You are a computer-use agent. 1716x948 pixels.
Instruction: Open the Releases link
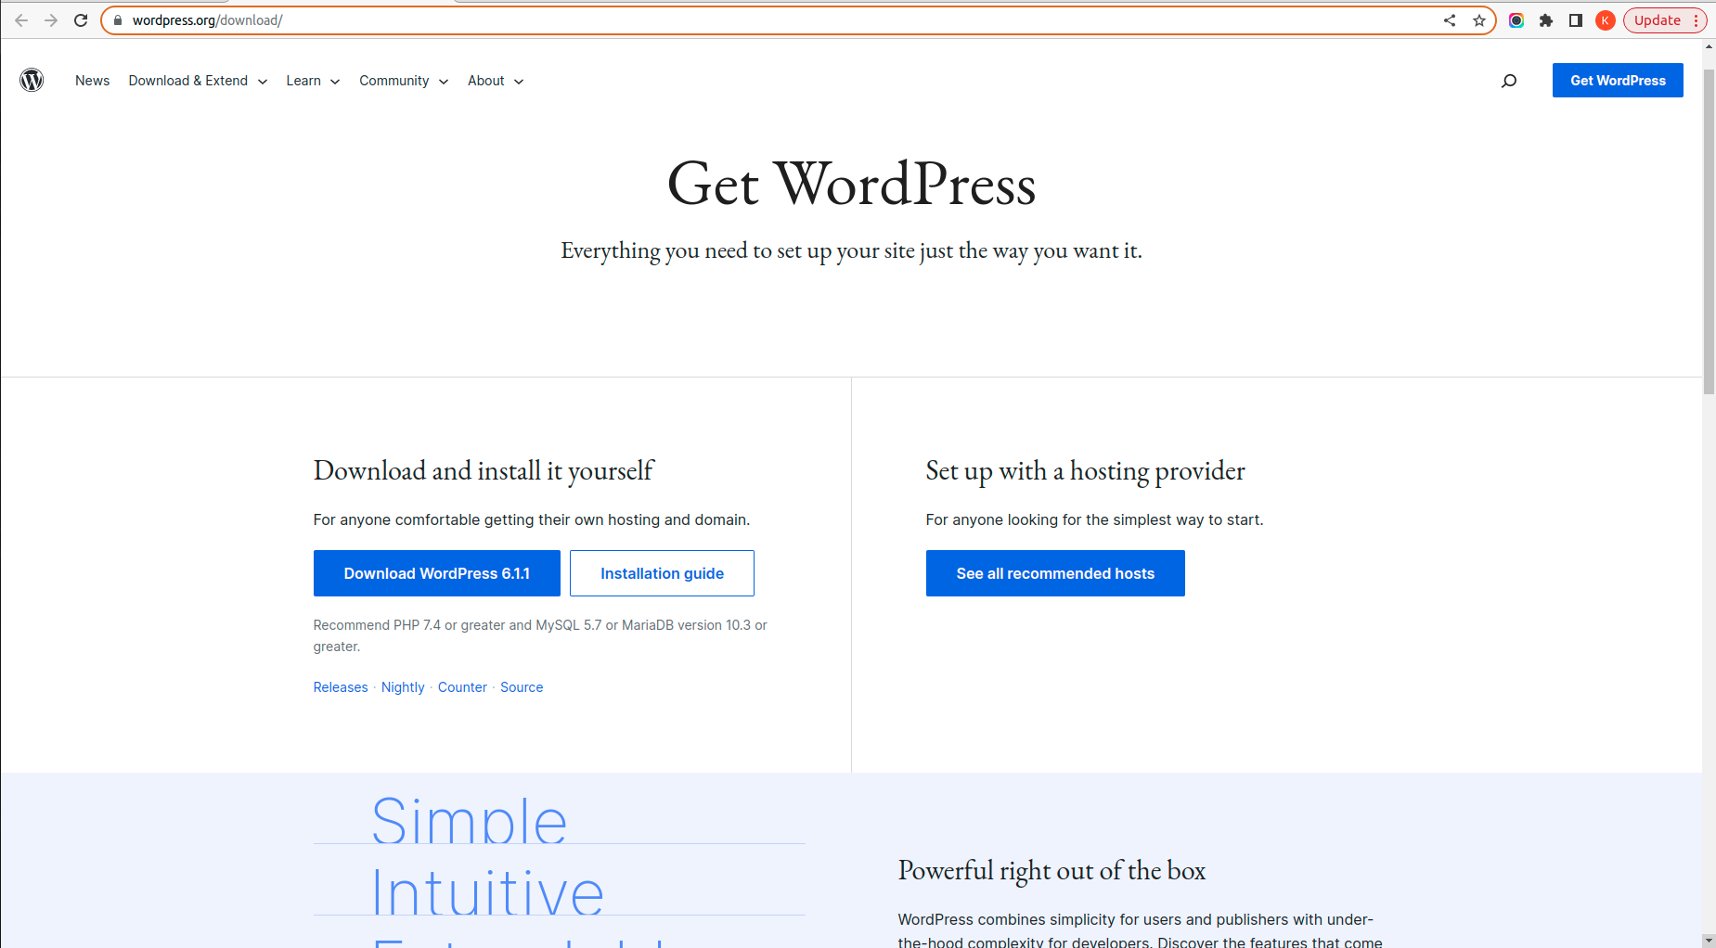pyautogui.click(x=341, y=687)
